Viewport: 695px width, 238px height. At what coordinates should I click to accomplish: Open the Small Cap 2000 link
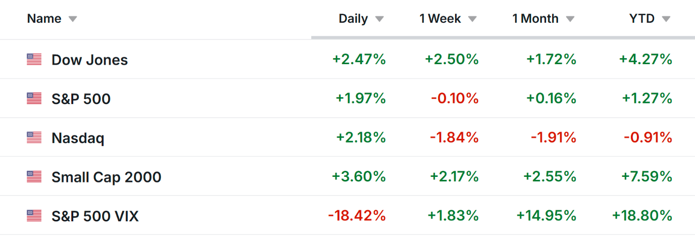pos(106,177)
